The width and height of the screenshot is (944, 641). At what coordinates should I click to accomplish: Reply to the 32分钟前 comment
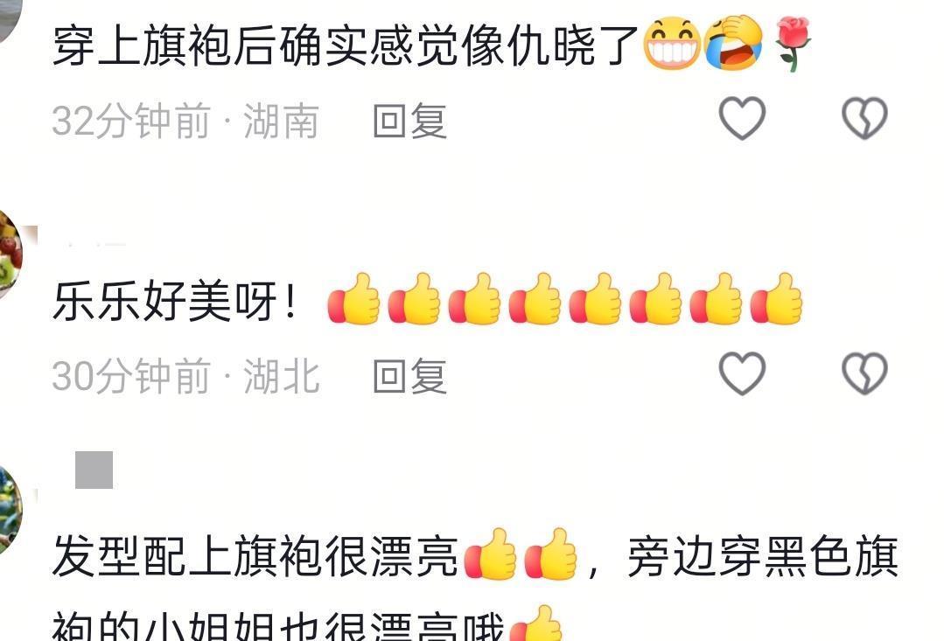pyautogui.click(x=410, y=121)
